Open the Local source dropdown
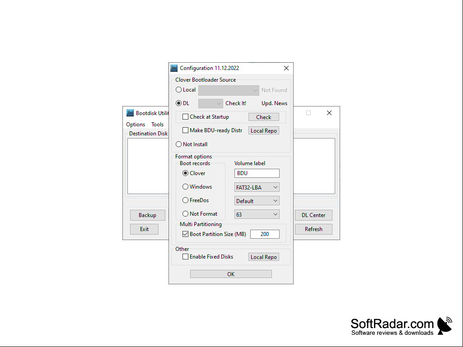The height and width of the screenshot is (347, 463). pos(229,90)
